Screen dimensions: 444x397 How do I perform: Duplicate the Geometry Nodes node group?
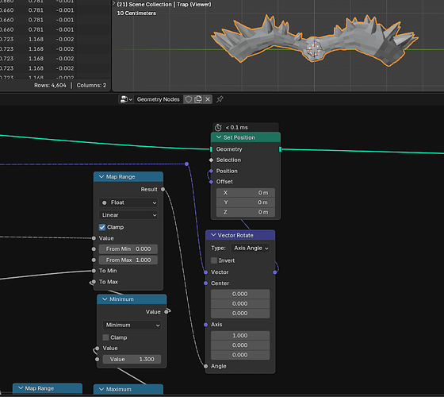[198, 99]
